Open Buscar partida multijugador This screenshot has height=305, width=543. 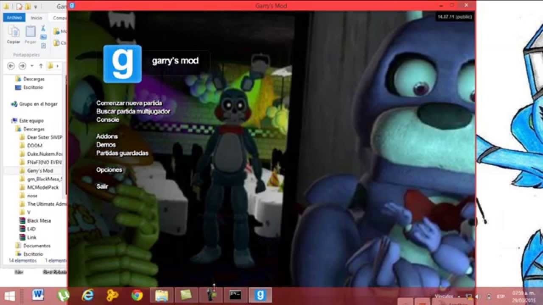133,111
